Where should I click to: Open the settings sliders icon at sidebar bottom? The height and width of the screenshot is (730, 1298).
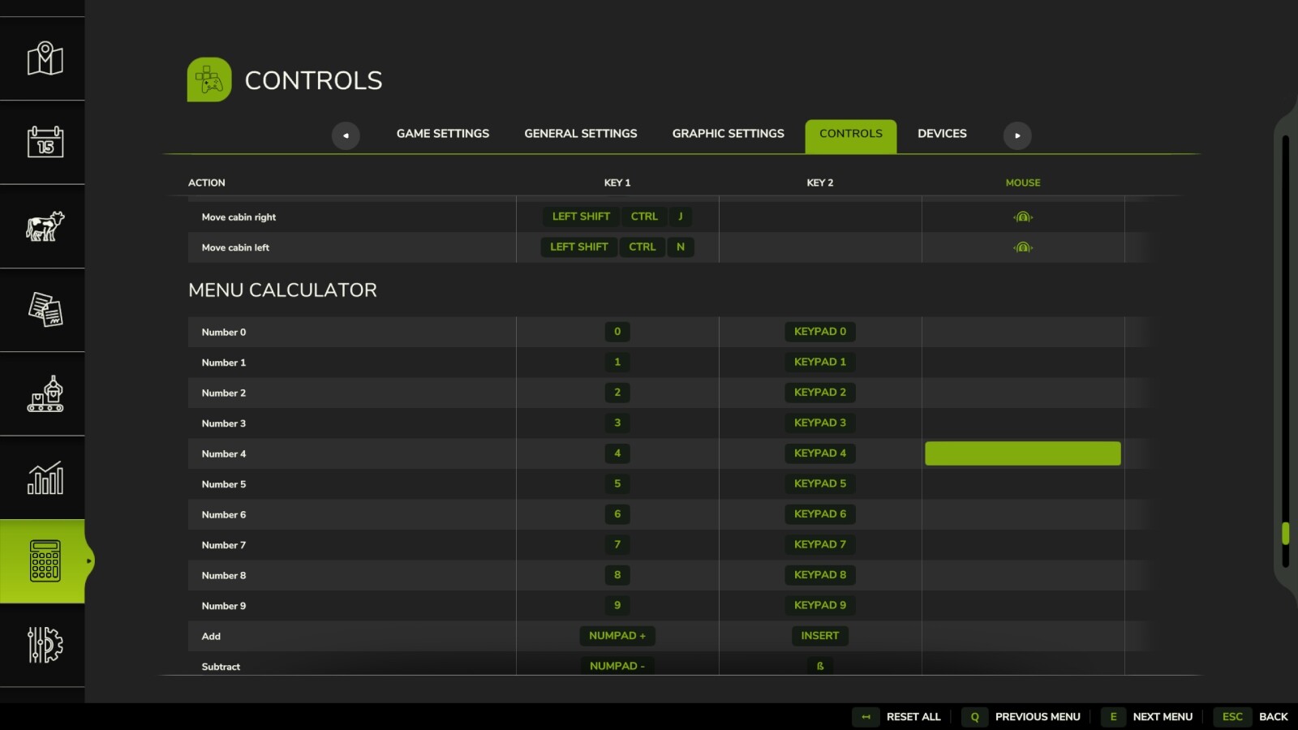43,645
